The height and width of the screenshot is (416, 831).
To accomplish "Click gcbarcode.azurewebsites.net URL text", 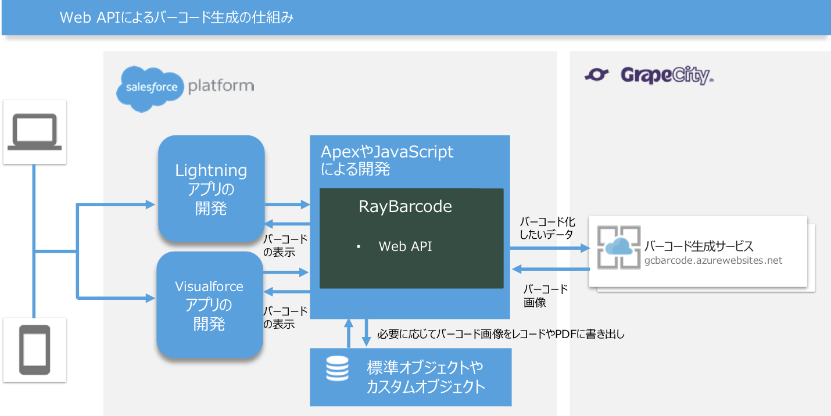I will pyautogui.click(x=713, y=260).
